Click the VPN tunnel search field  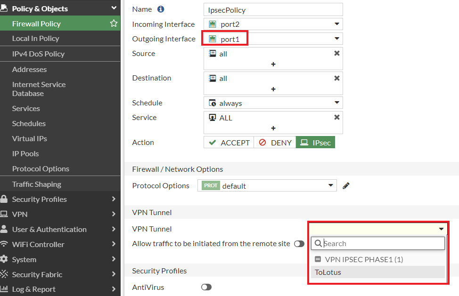click(382, 243)
